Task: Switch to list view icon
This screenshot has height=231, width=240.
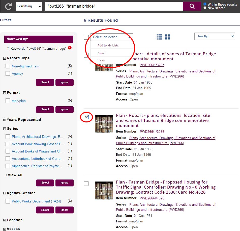Action: point(159,37)
